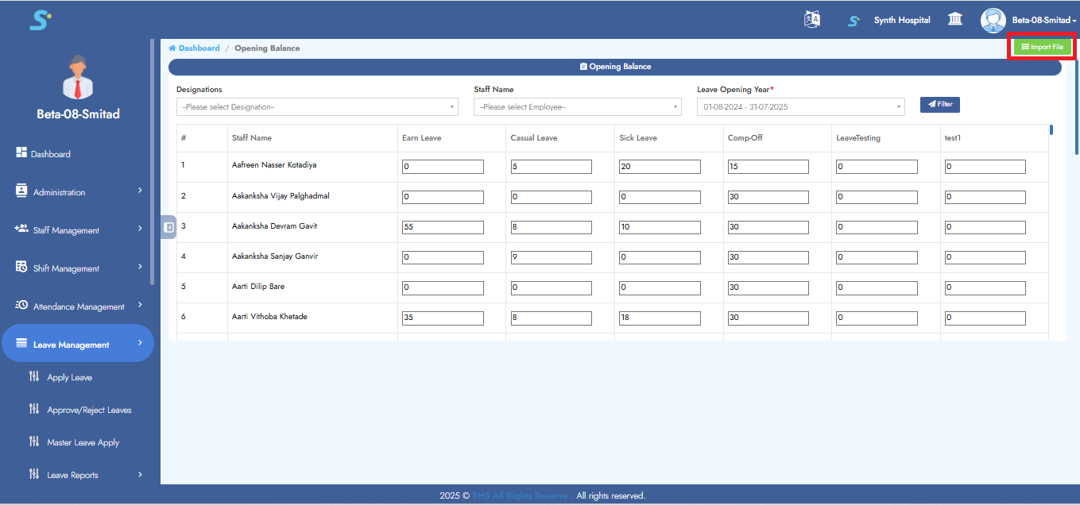Open the Leave Opening Year dropdown
Viewport: 1080px width, 505px height.
[x=800, y=106]
